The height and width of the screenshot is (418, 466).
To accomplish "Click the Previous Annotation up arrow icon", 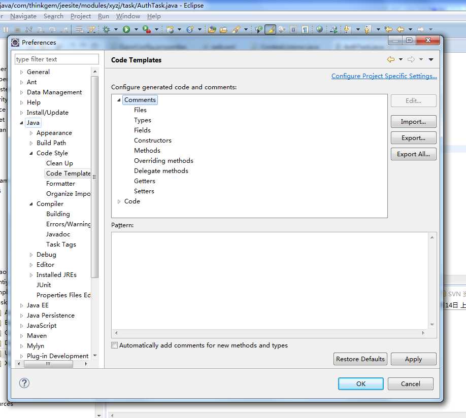I will 368,29.
